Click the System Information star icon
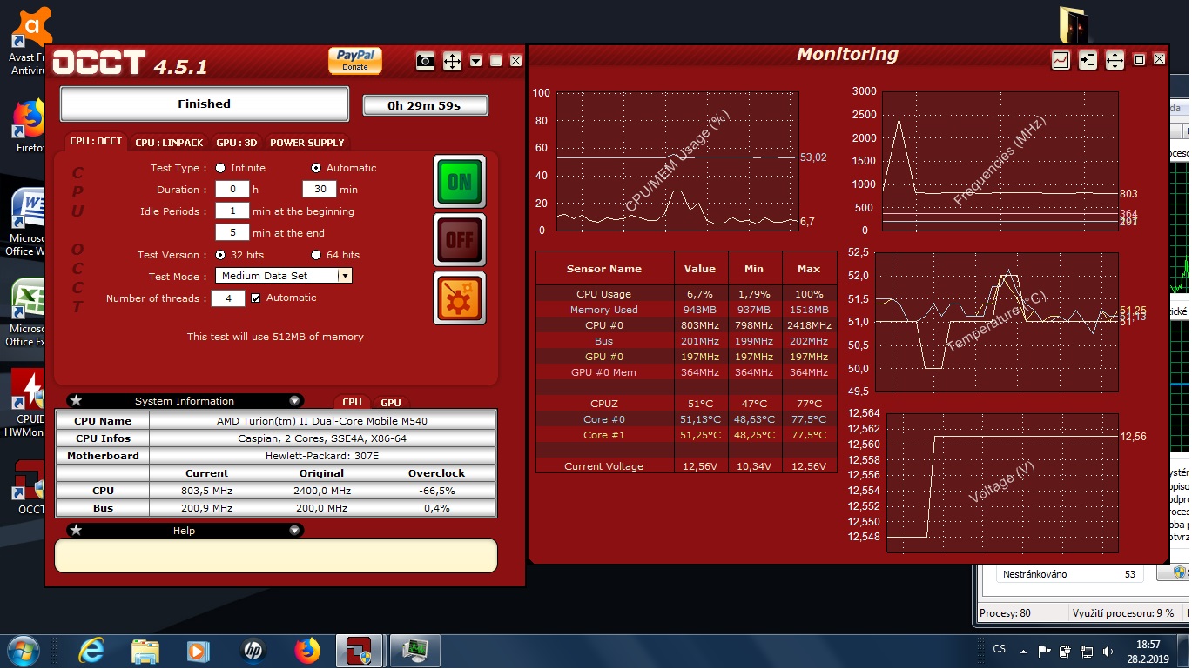Screen dimensions: 1192x669 (76, 401)
